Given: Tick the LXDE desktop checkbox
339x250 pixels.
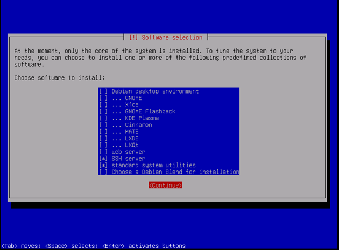Looking at the screenshot, I should pyautogui.click(x=104, y=139).
